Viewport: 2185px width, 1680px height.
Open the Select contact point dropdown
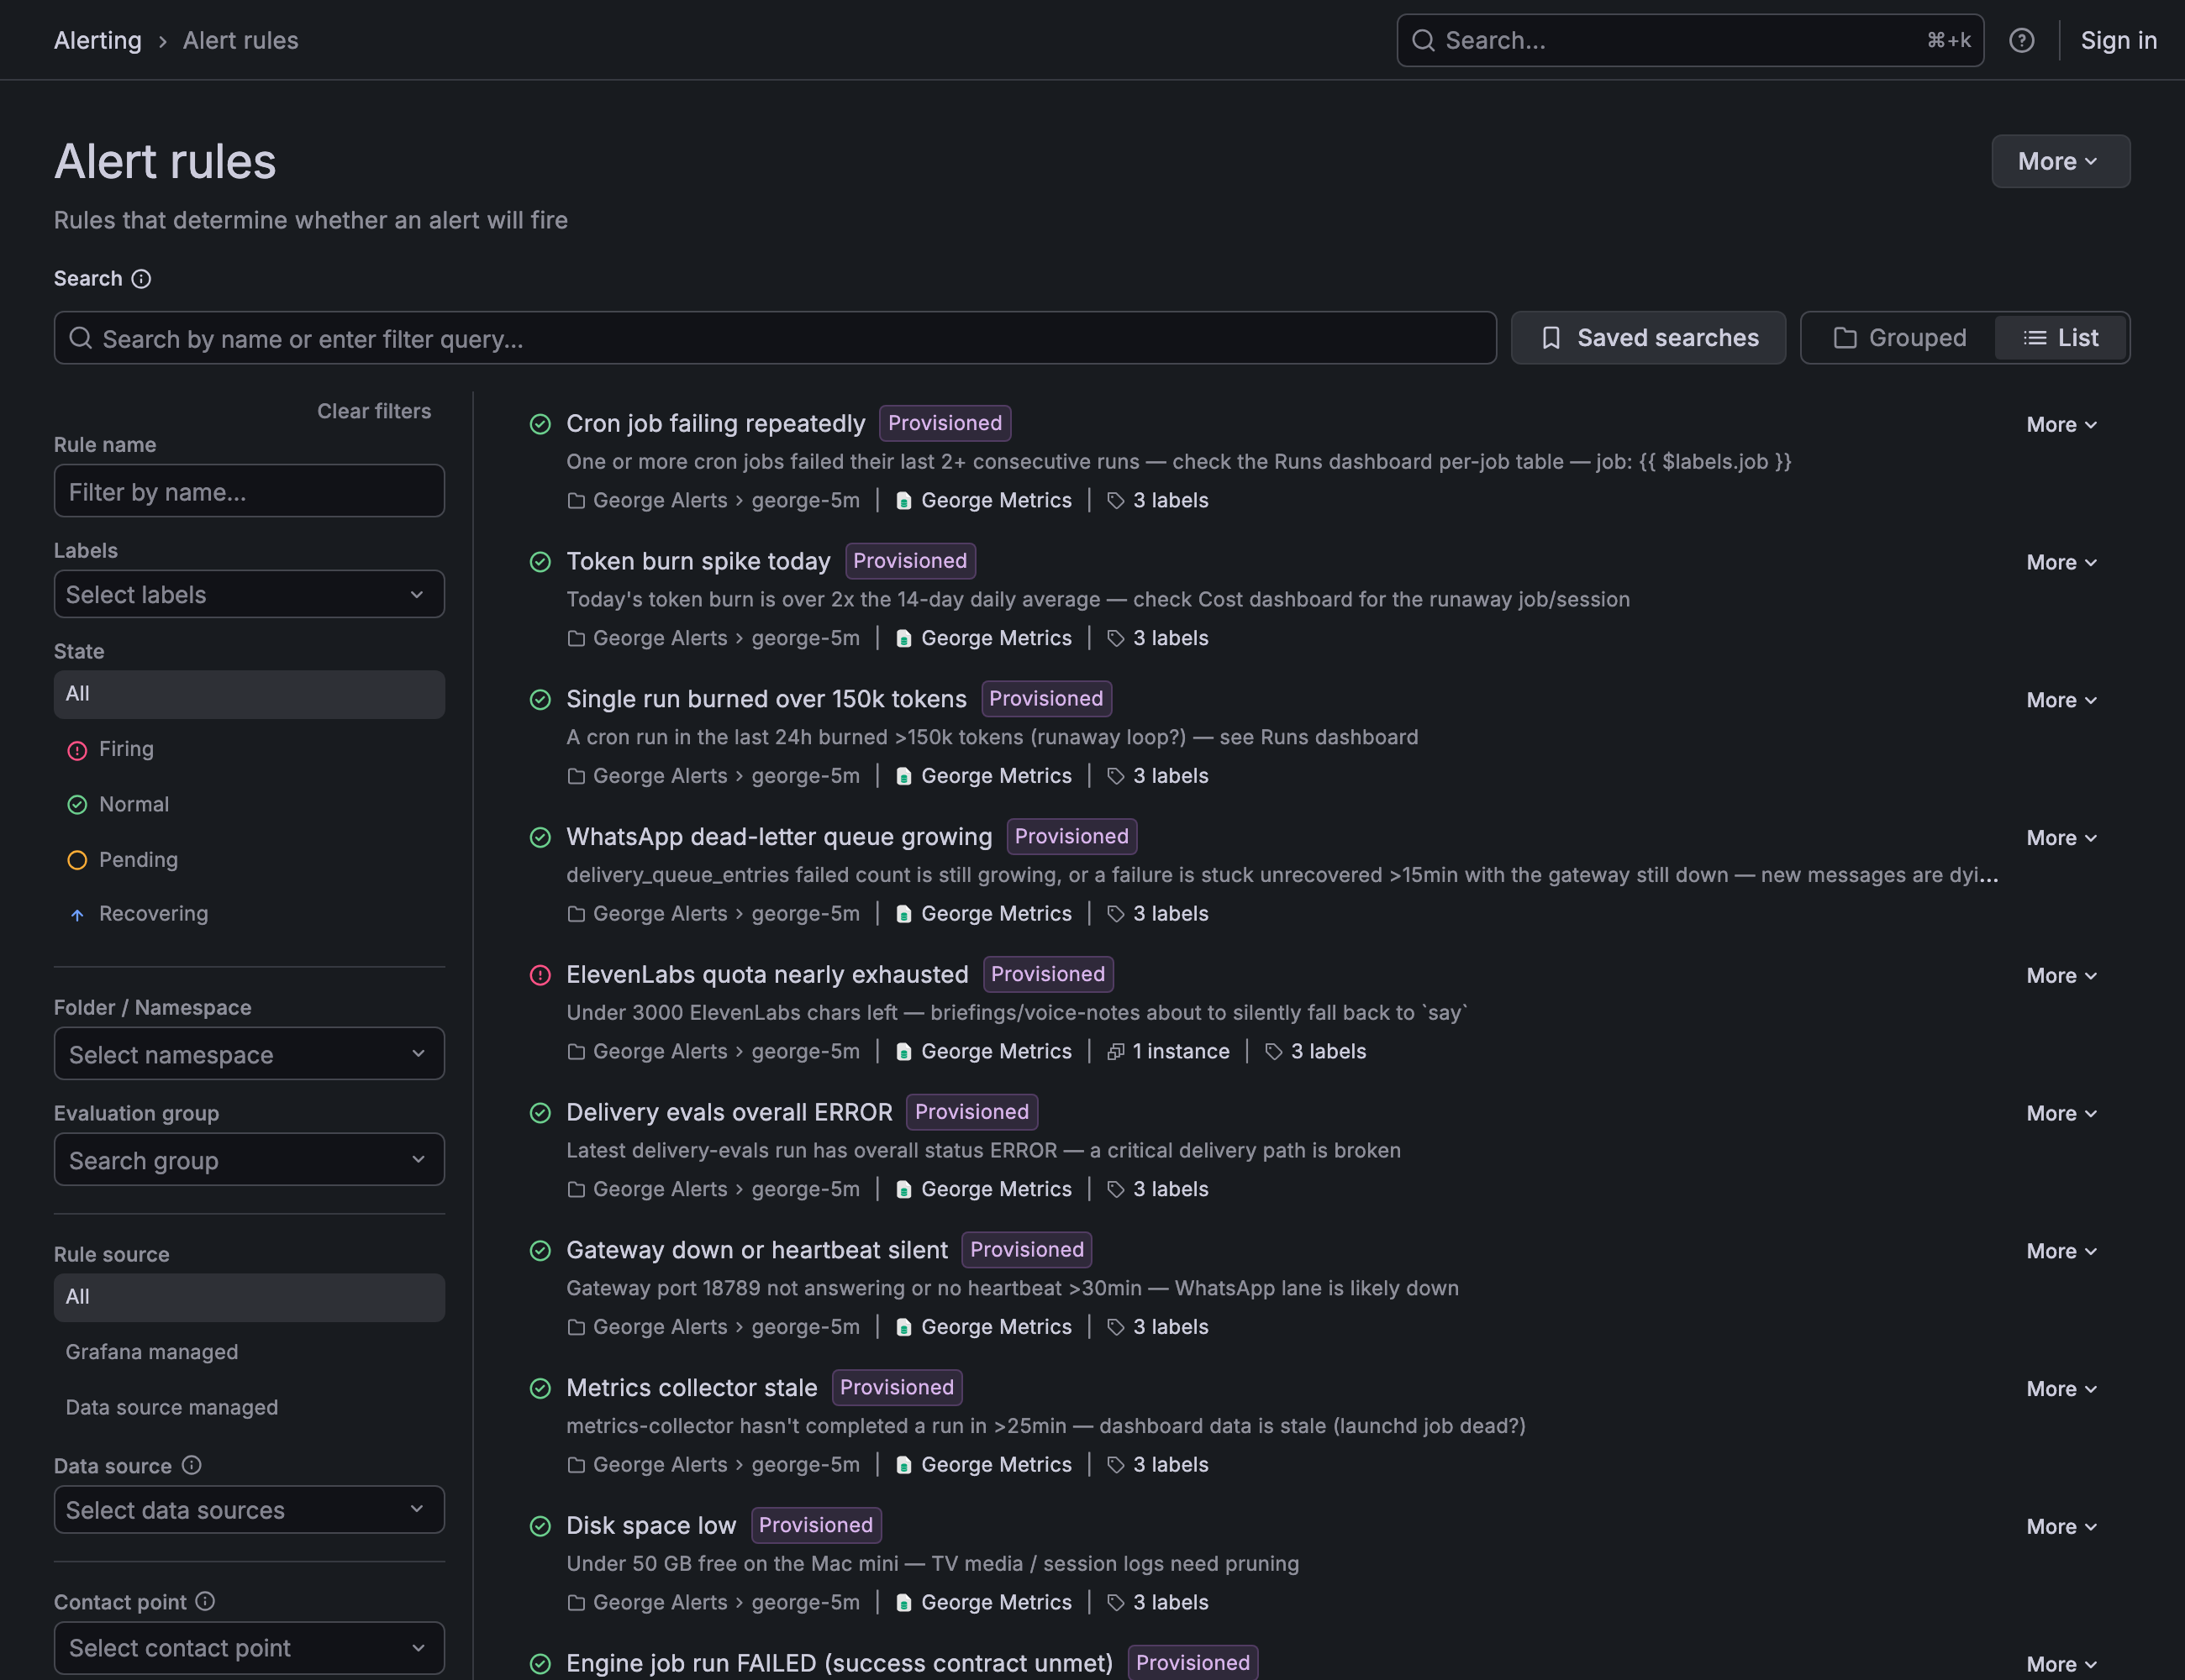[x=249, y=1648]
